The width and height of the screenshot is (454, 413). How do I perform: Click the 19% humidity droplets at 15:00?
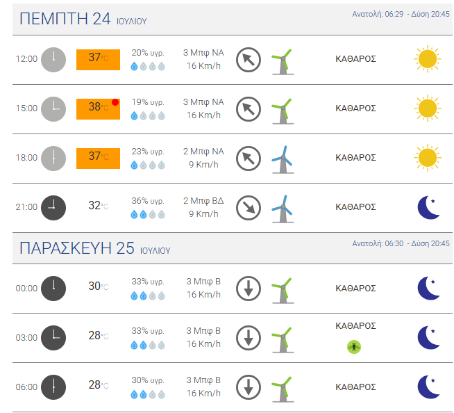click(x=148, y=116)
